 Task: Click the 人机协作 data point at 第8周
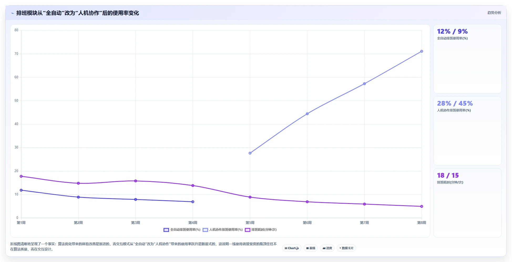pos(422,51)
